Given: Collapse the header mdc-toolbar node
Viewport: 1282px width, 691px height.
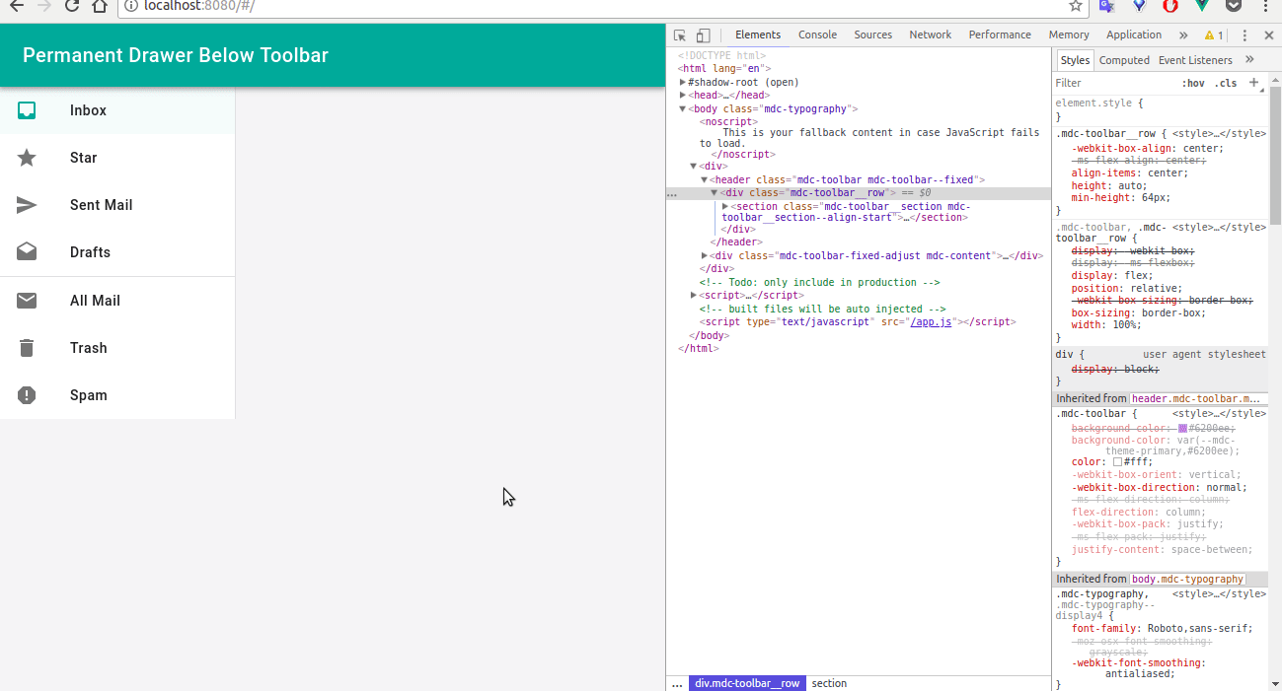Looking at the screenshot, I should (x=705, y=180).
